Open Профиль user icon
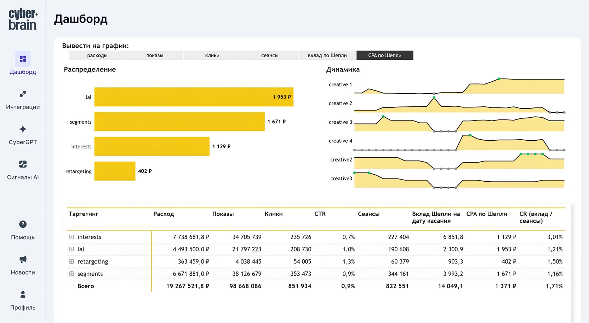Screen dimensions: 589x323 pyautogui.click(x=23, y=294)
